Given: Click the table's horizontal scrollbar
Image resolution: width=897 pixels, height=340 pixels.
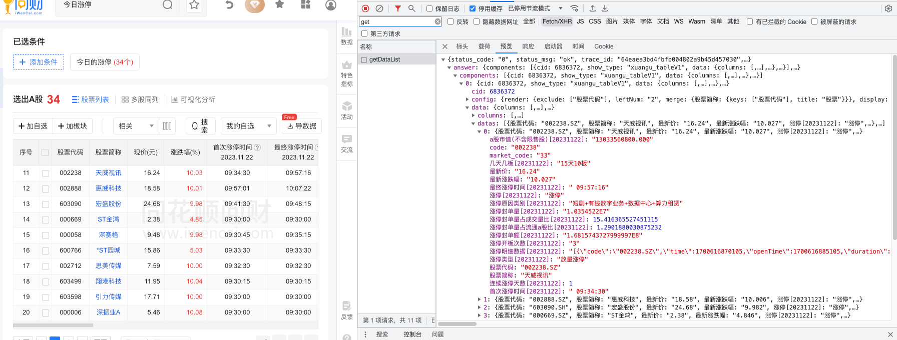Looking at the screenshot, I should coord(53,325).
